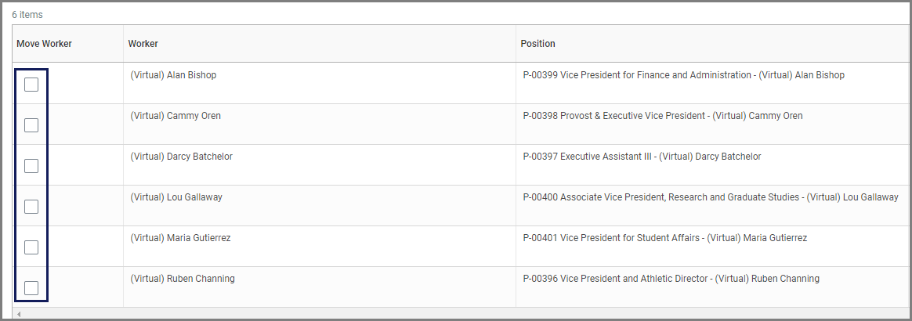Click the horizontal scrollbar left arrow
912x321 pixels.
[x=17, y=315]
